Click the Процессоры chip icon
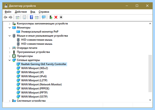Image resolution: width=155 pixels, height=110 pixels. click(x=14, y=56)
